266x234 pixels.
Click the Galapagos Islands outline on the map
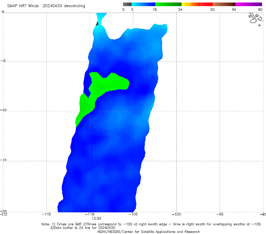coord(256,19)
